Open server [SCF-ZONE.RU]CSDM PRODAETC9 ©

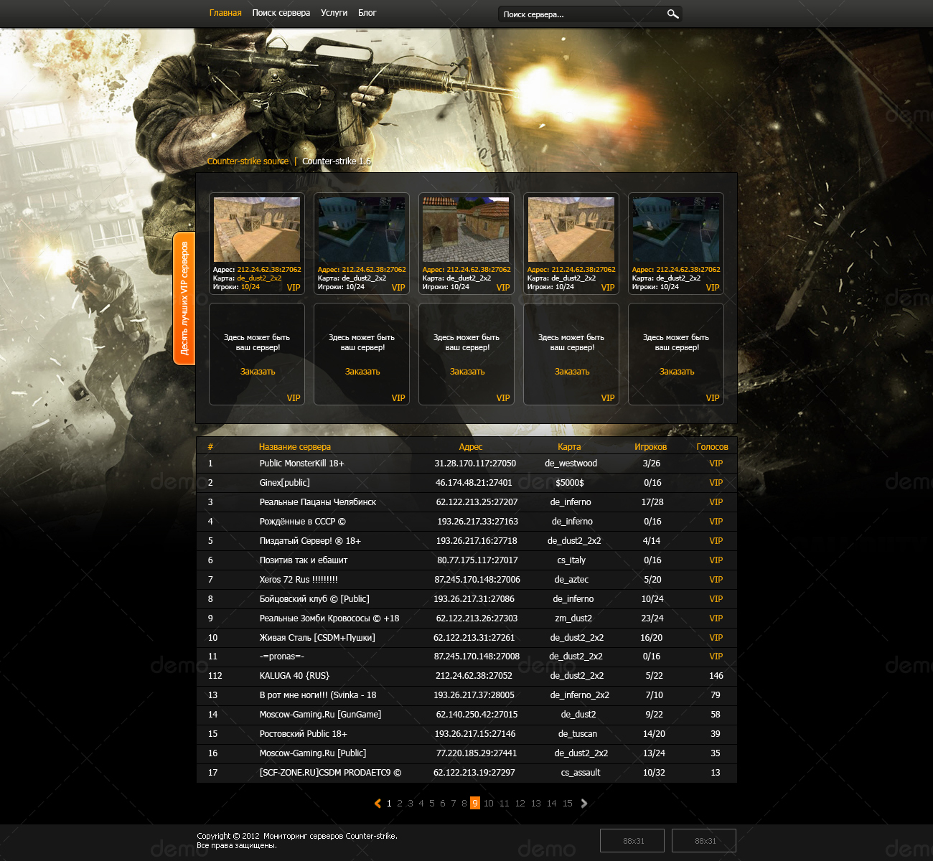tap(330, 773)
